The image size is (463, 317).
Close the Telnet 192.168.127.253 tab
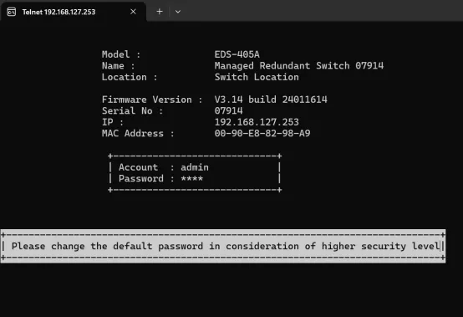(133, 12)
